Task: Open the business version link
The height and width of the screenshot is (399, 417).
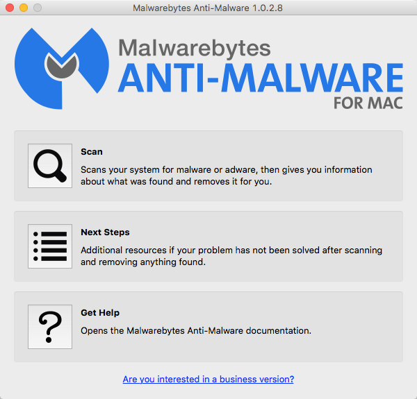Action: click(x=208, y=379)
